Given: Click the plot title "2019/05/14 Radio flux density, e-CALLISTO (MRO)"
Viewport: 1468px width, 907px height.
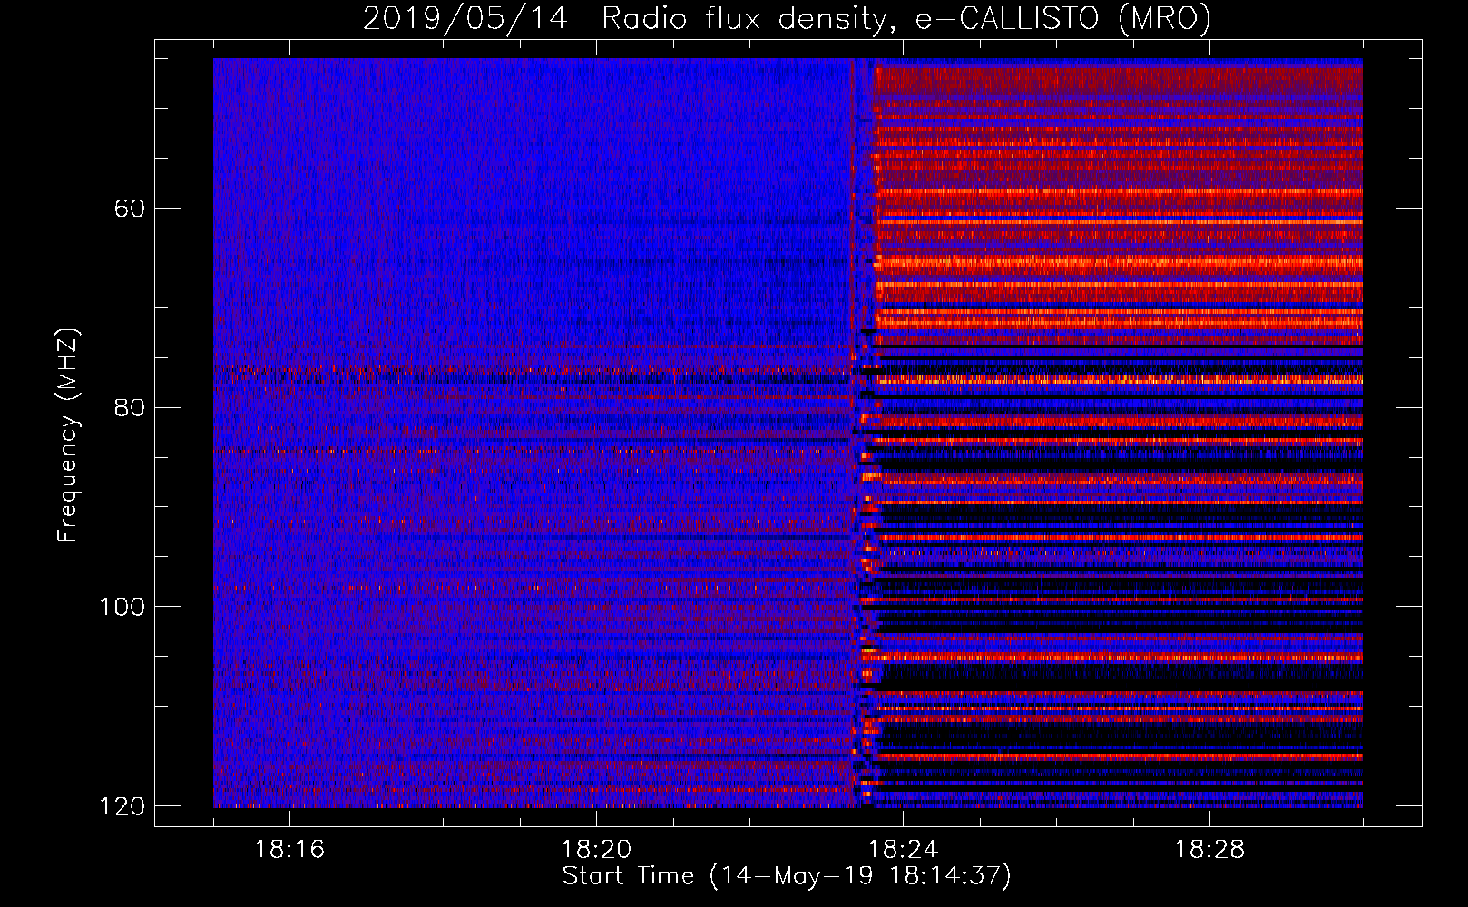Looking at the screenshot, I should [787, 18].
